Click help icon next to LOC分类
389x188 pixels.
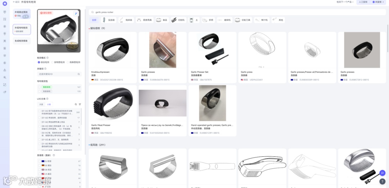48,99
